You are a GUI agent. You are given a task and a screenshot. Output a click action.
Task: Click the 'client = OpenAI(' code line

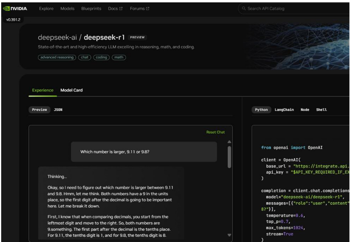pyautogui.click(x=281, y=160)
